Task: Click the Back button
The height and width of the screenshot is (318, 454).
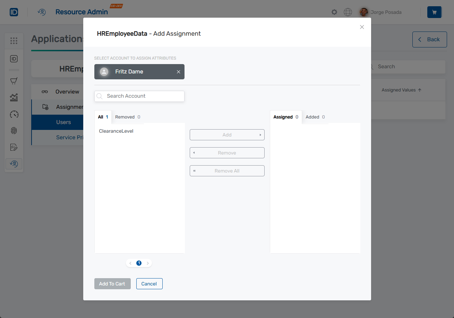Action: tap(429, 39)
